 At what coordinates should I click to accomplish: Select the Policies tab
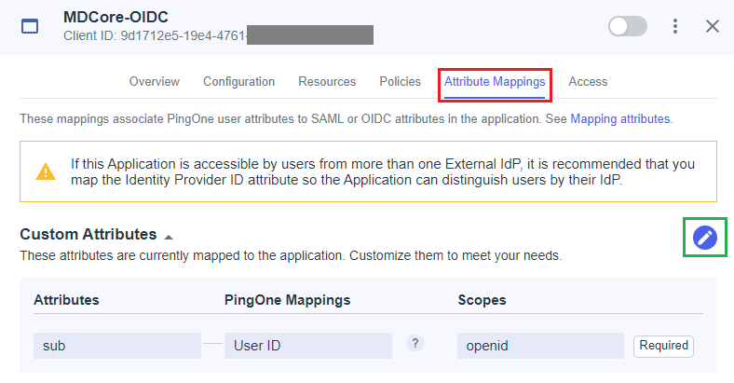[x=401, y=81]
